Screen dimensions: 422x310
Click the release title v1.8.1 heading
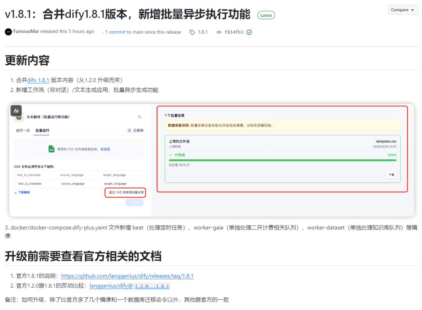[x=127, y=14]
